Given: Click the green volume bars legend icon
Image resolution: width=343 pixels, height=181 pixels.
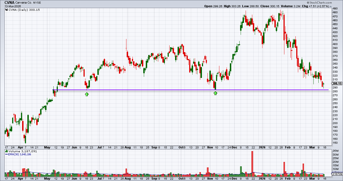Looking at the screenshot, I should tap(7, 151).
